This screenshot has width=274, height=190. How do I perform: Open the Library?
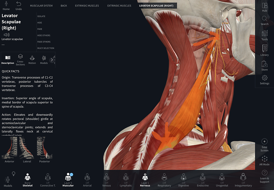click(264, 50)
